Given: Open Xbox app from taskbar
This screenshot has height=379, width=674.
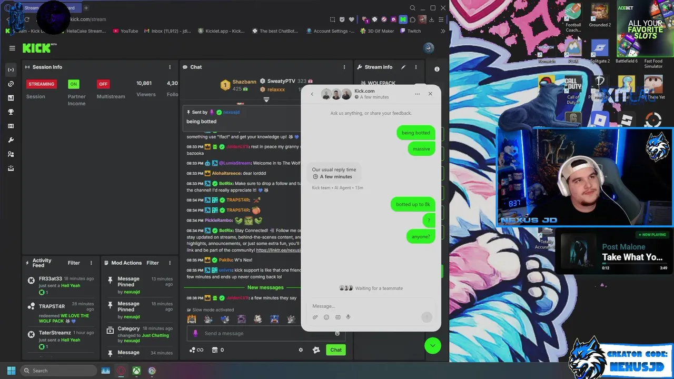Looking at the screenshot, I should pos(136,371).
